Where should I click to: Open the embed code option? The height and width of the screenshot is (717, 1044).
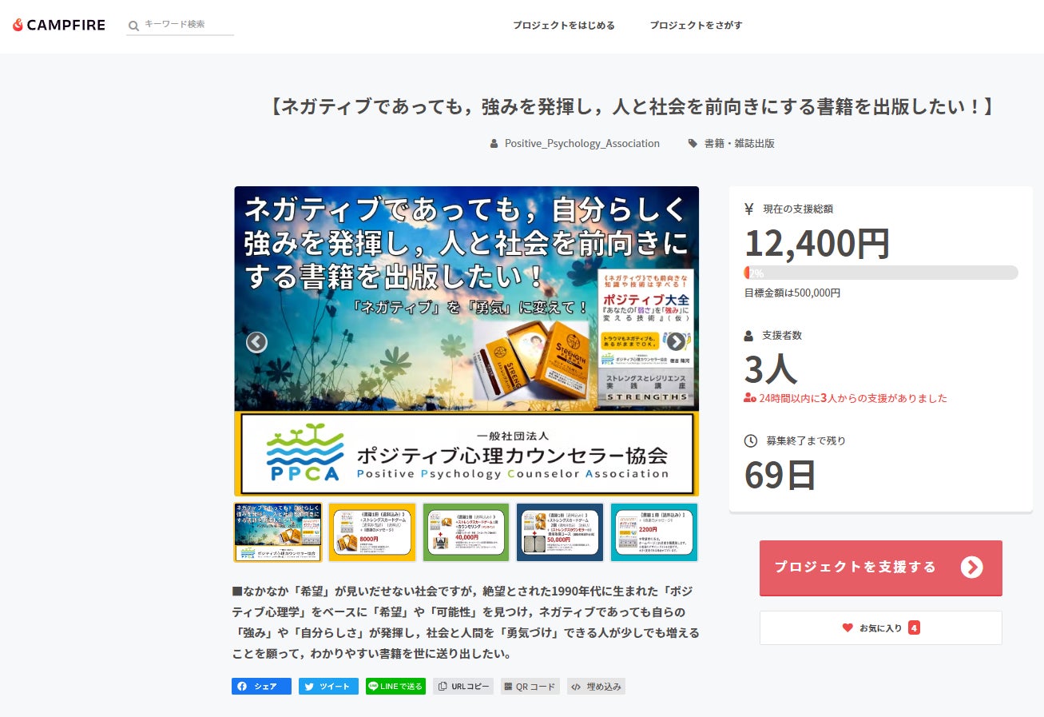point(596,686)
